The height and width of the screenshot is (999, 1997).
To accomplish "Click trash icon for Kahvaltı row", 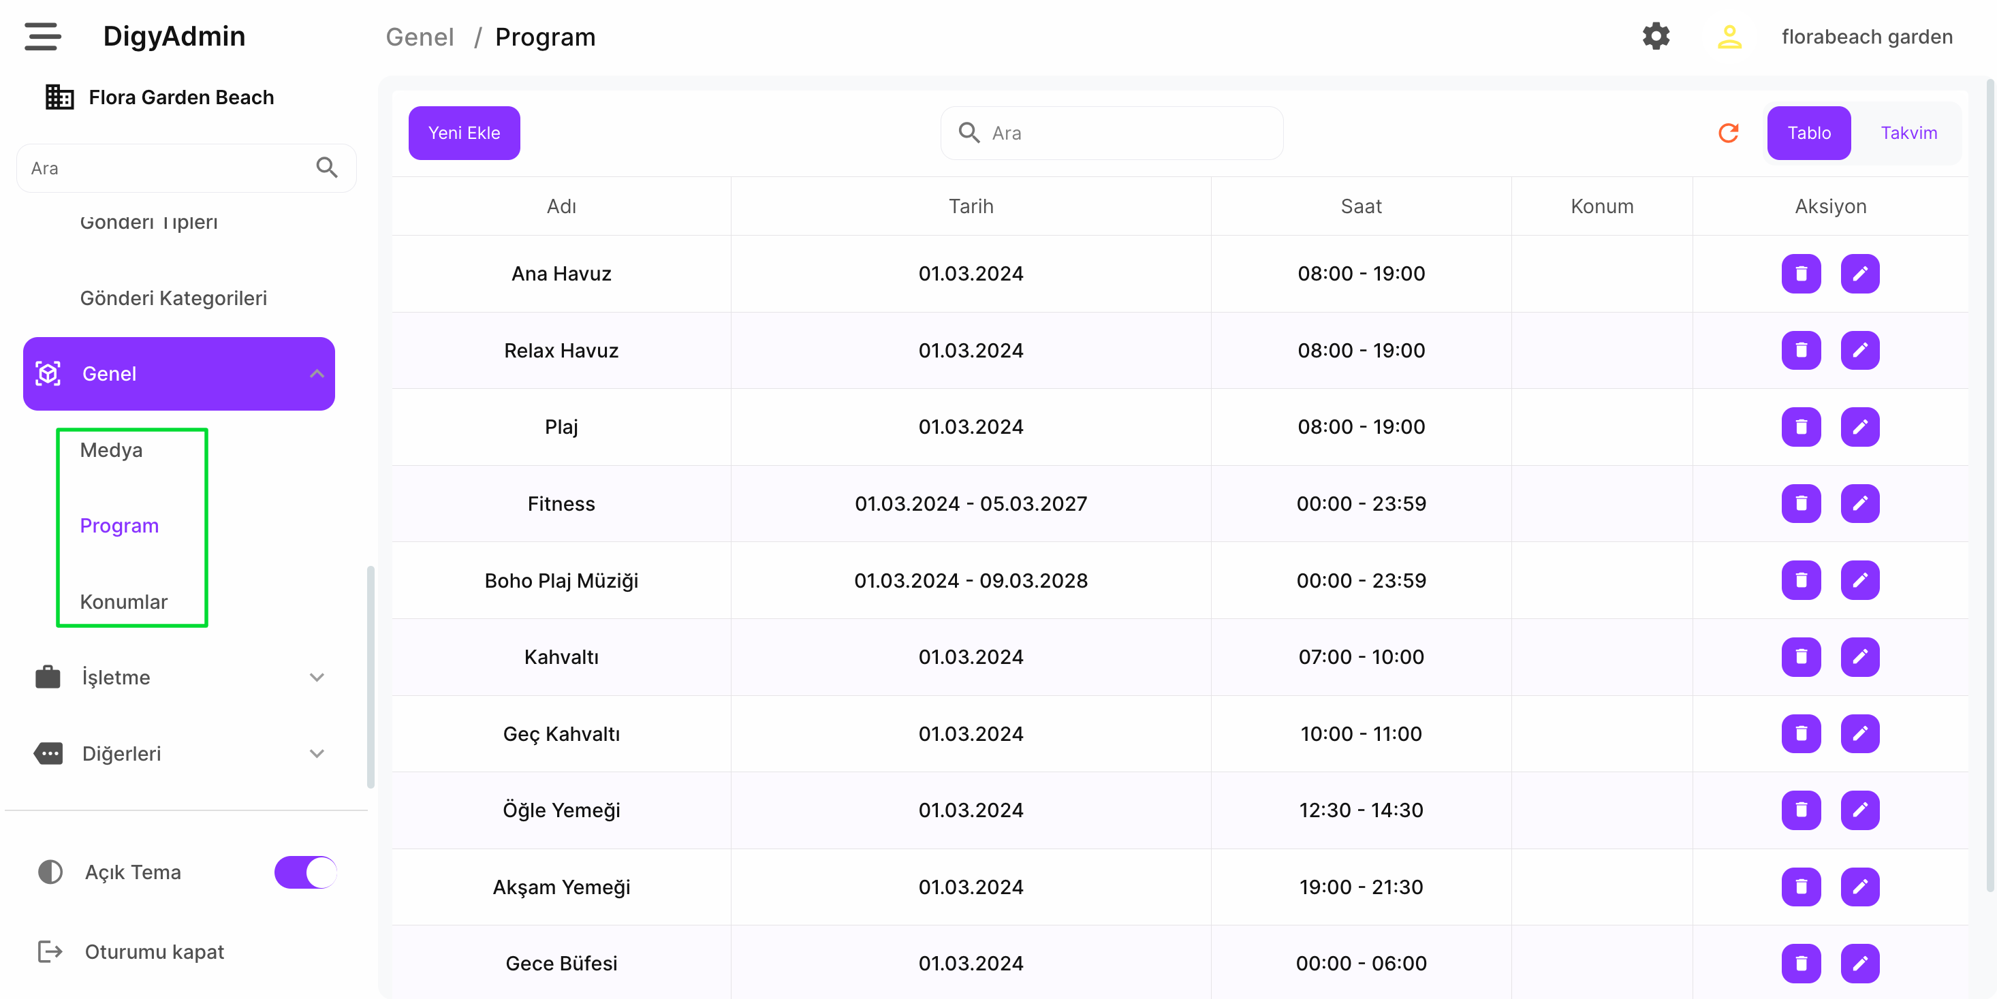I will click(x=1800, y=657).
